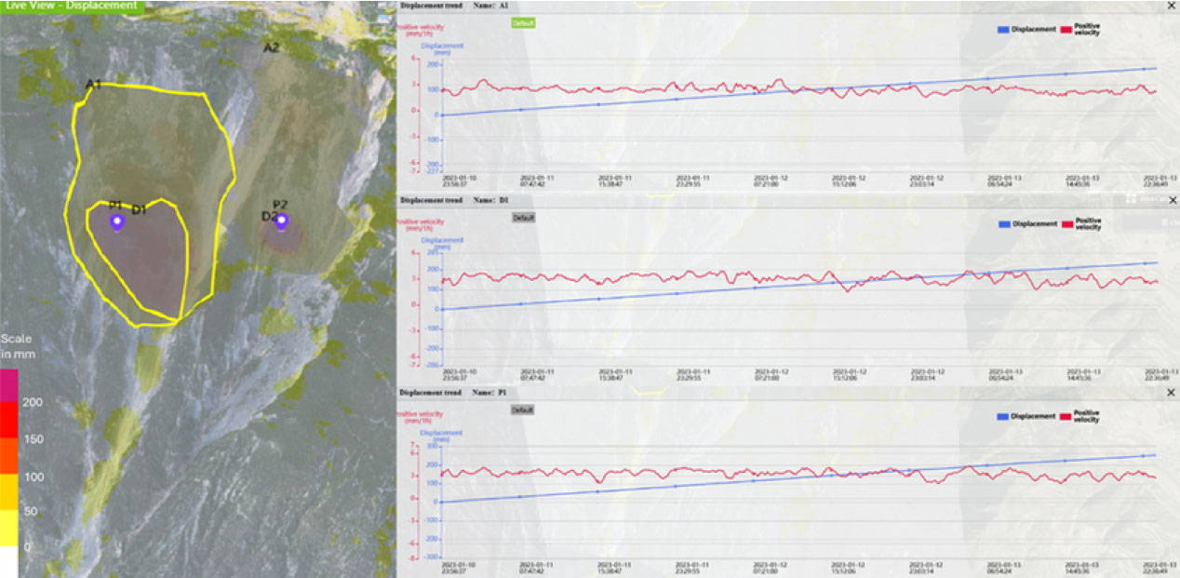
Task: Toggle Positive velocity legend swatch in P1 chart
Action: pos(1067,417)
